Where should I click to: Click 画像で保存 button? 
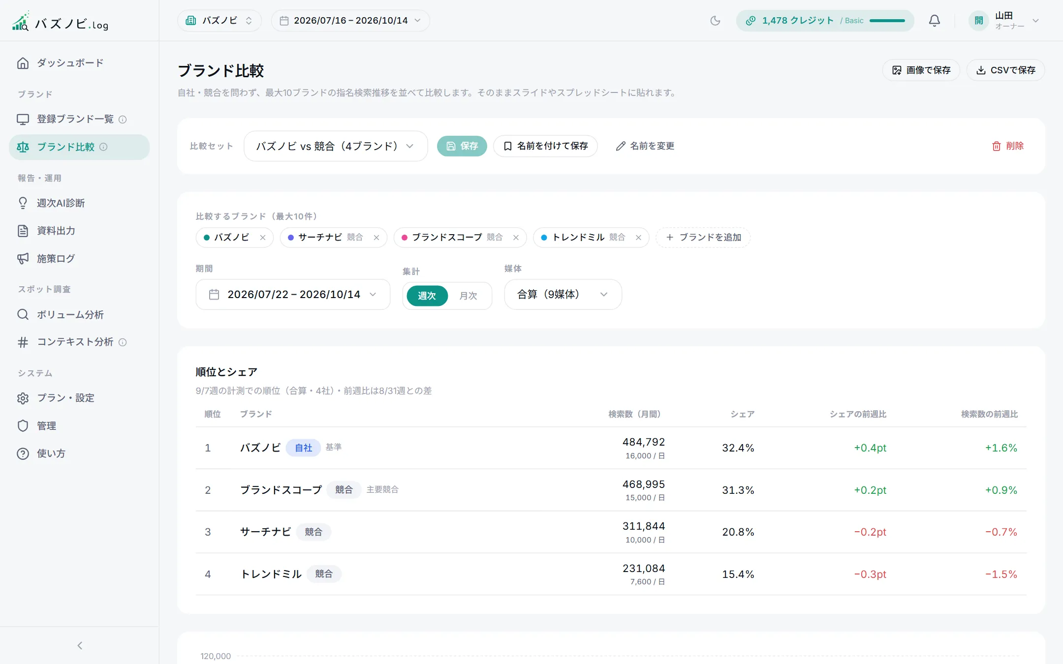point(921,70)
